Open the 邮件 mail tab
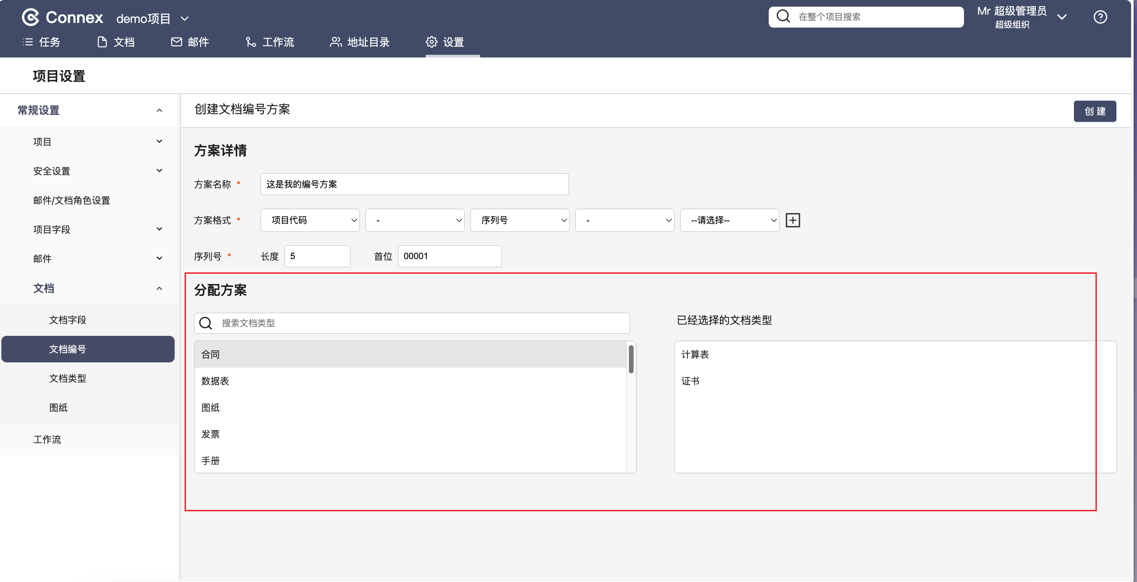 coord(190,42)
